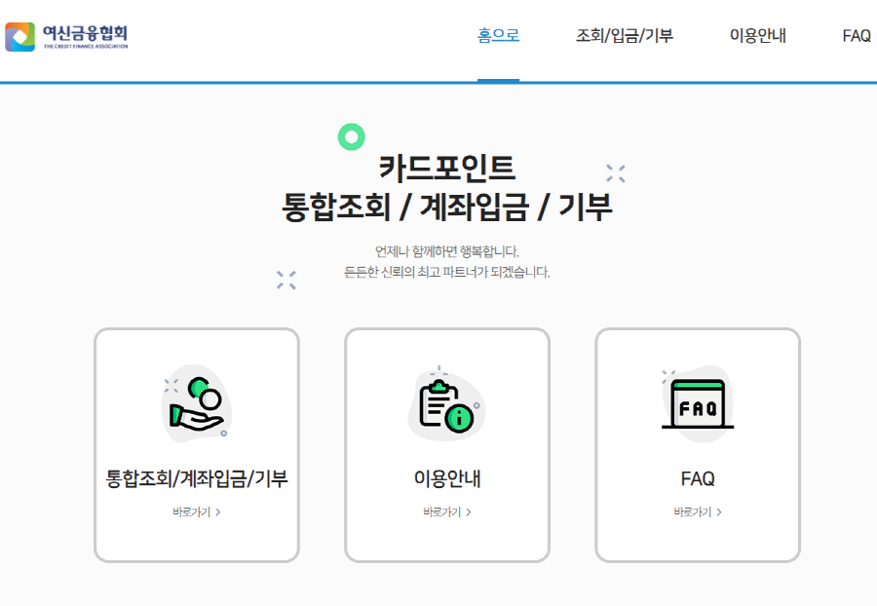
Task: Click the 여신금융협회 logo text
Action: (85, 35)
